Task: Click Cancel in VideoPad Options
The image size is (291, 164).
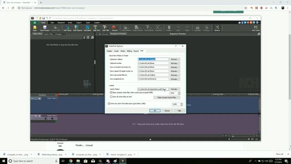Action: (167, 111)
